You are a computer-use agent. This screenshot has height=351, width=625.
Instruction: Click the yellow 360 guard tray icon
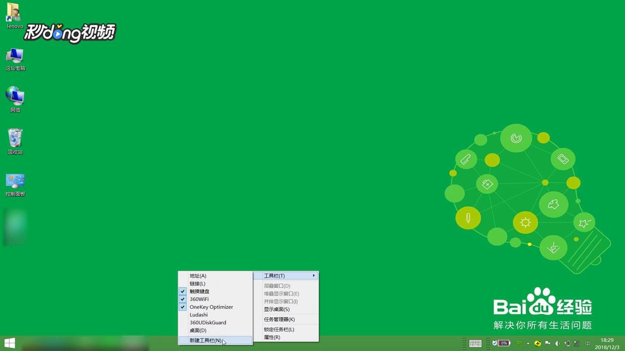(x=538, y=343)
